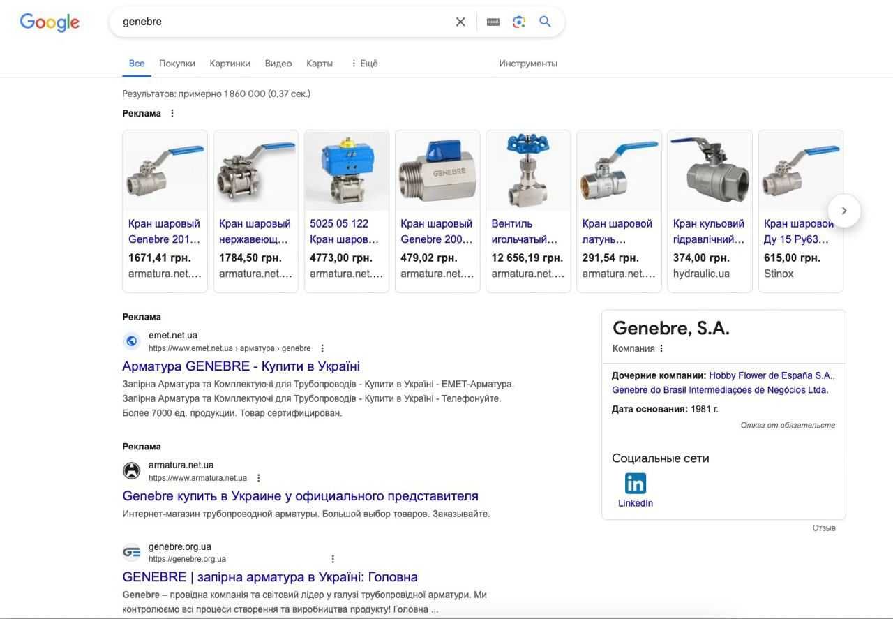
Task: Open Инструменты search tools
Action: [x=528, y=63]
